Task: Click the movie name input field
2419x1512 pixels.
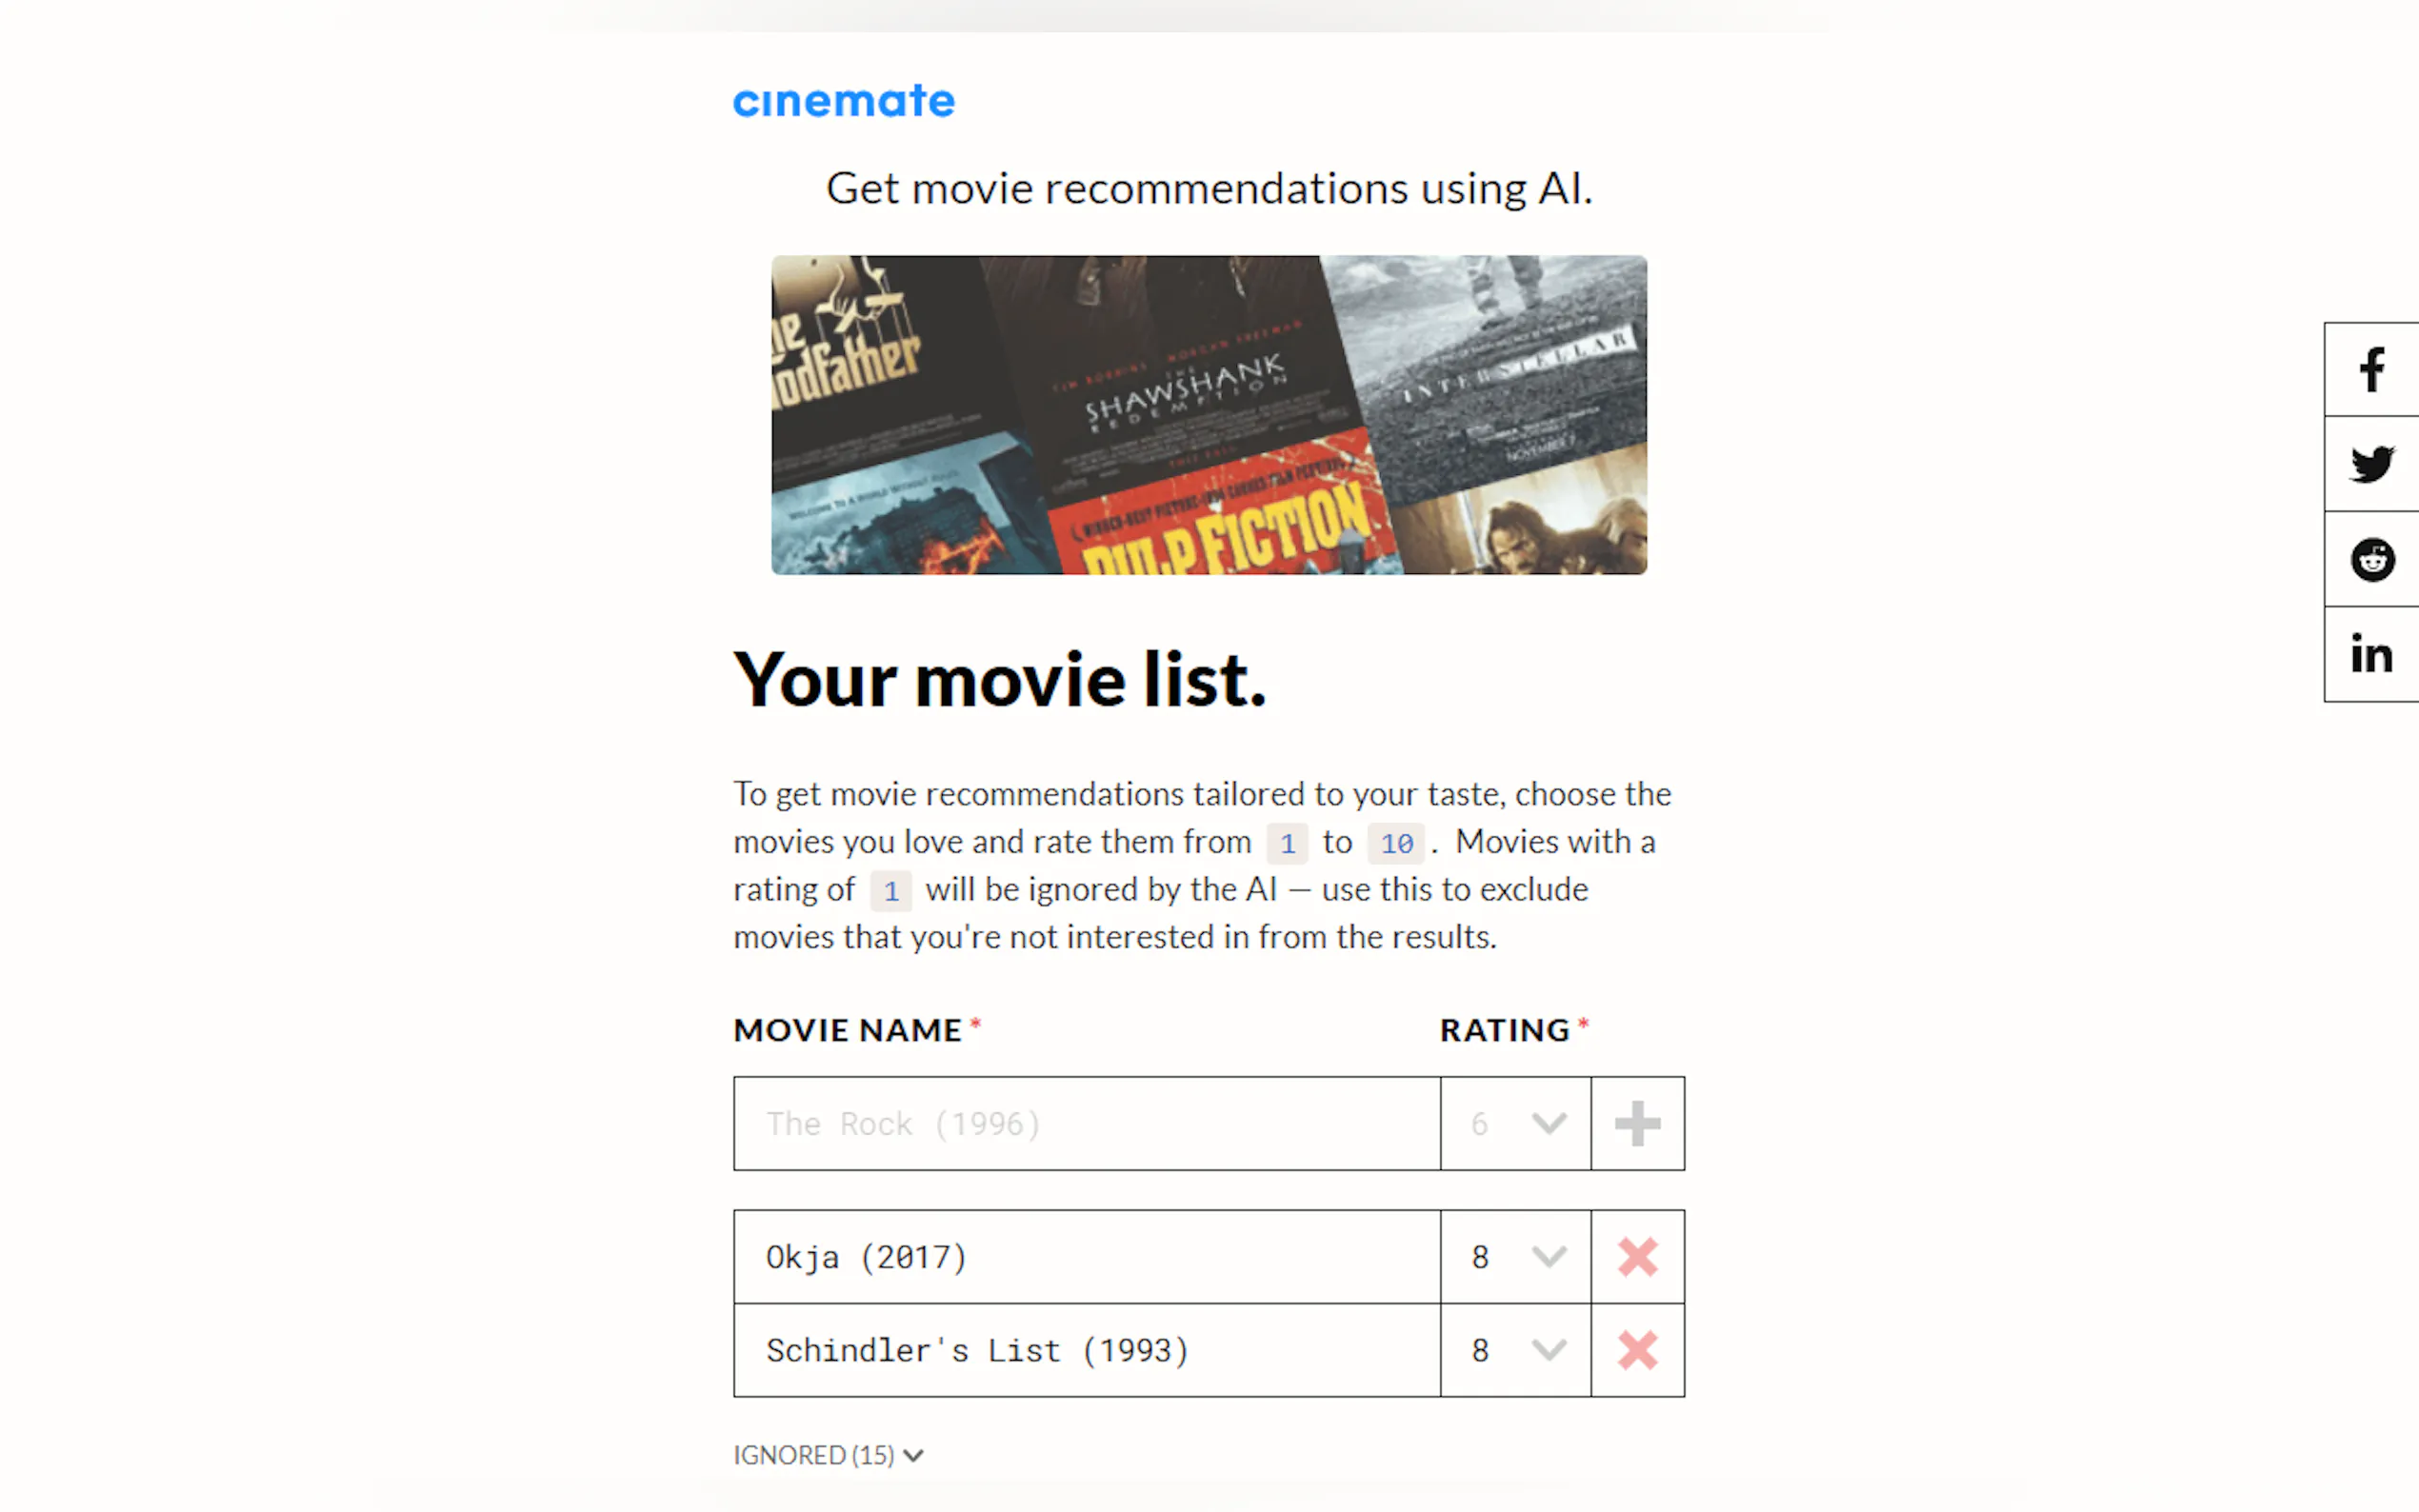Action: point(1086,1123)
